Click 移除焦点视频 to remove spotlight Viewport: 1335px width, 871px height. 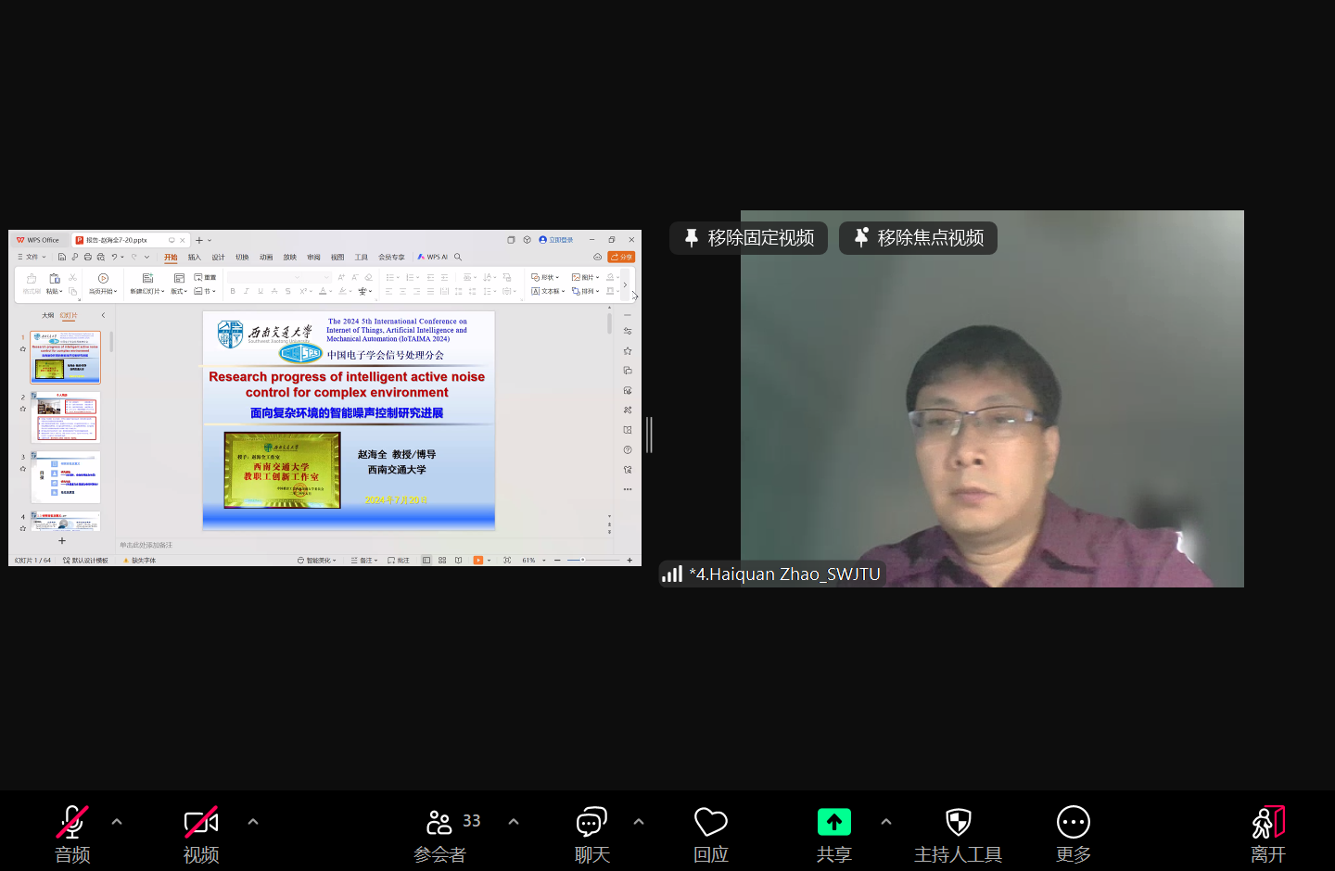point(918,238)
